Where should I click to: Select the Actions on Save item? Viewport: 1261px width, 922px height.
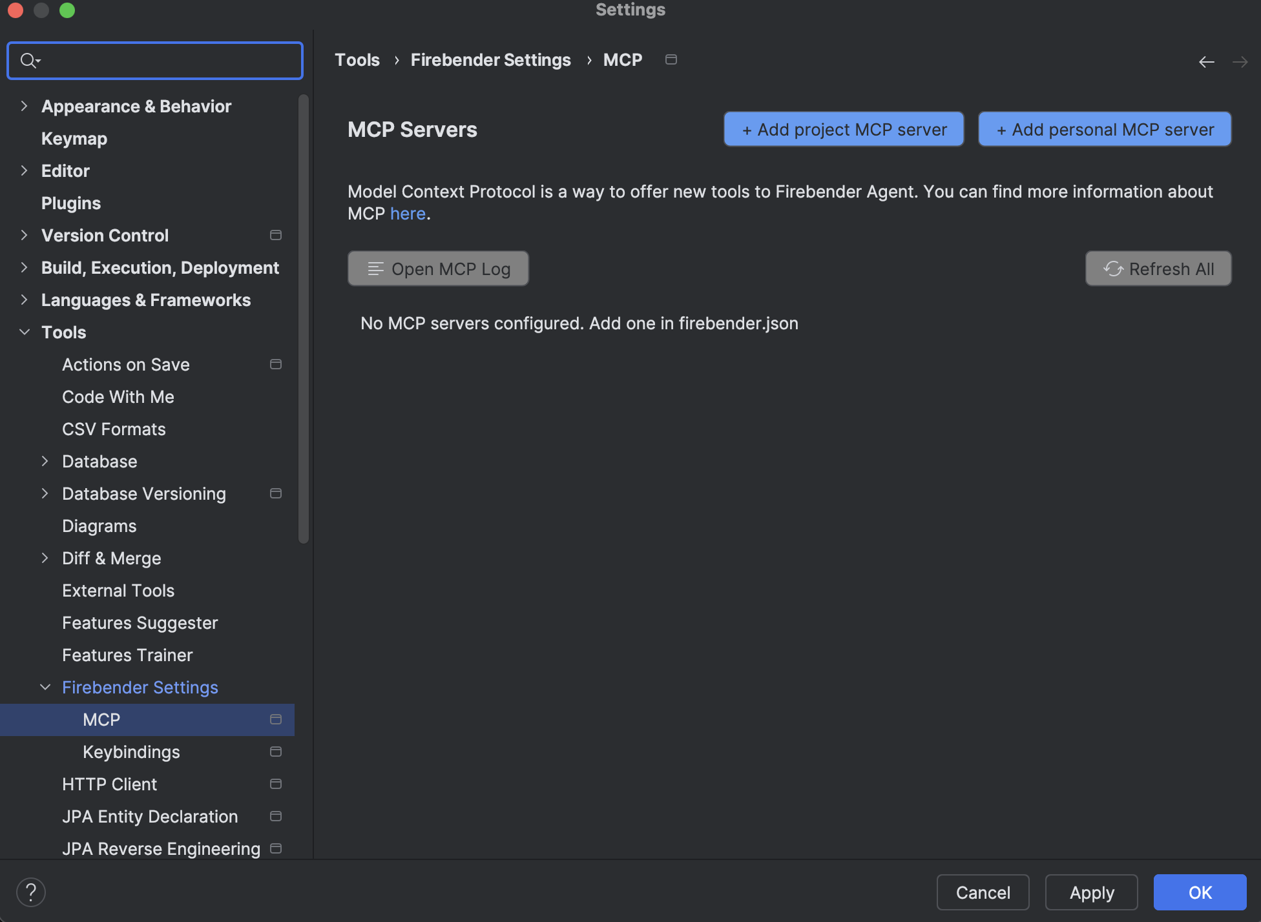tap(126, 365)
